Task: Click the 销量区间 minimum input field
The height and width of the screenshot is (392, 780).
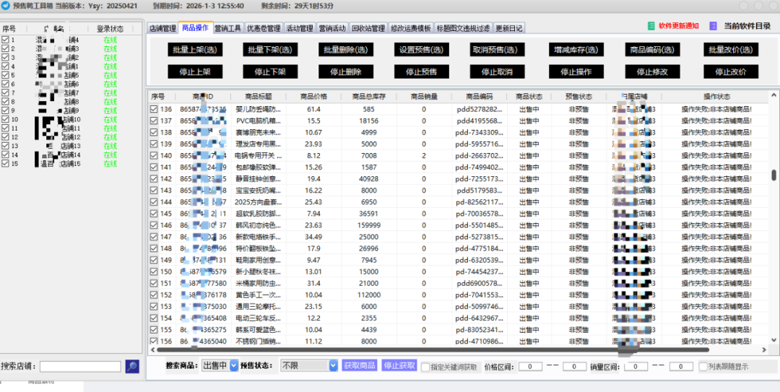Action: [637, 367]
